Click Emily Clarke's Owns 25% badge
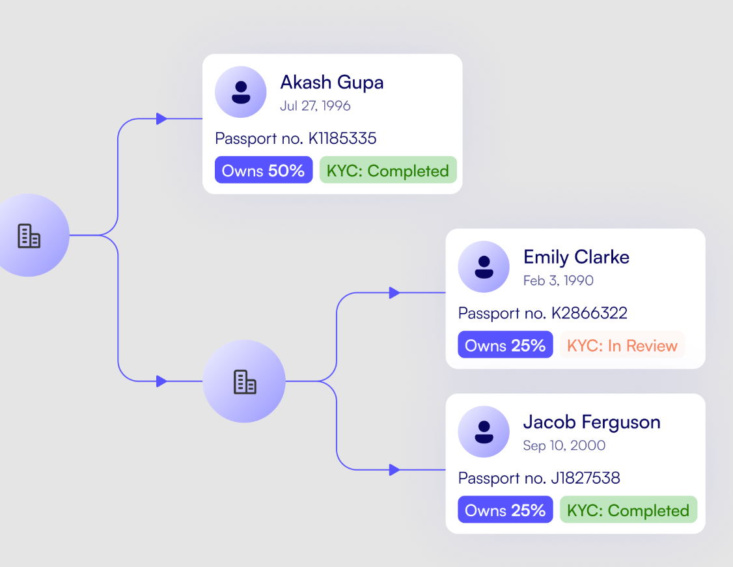The width and height of the screenshot is (733, 567). [x=505, y=345]
